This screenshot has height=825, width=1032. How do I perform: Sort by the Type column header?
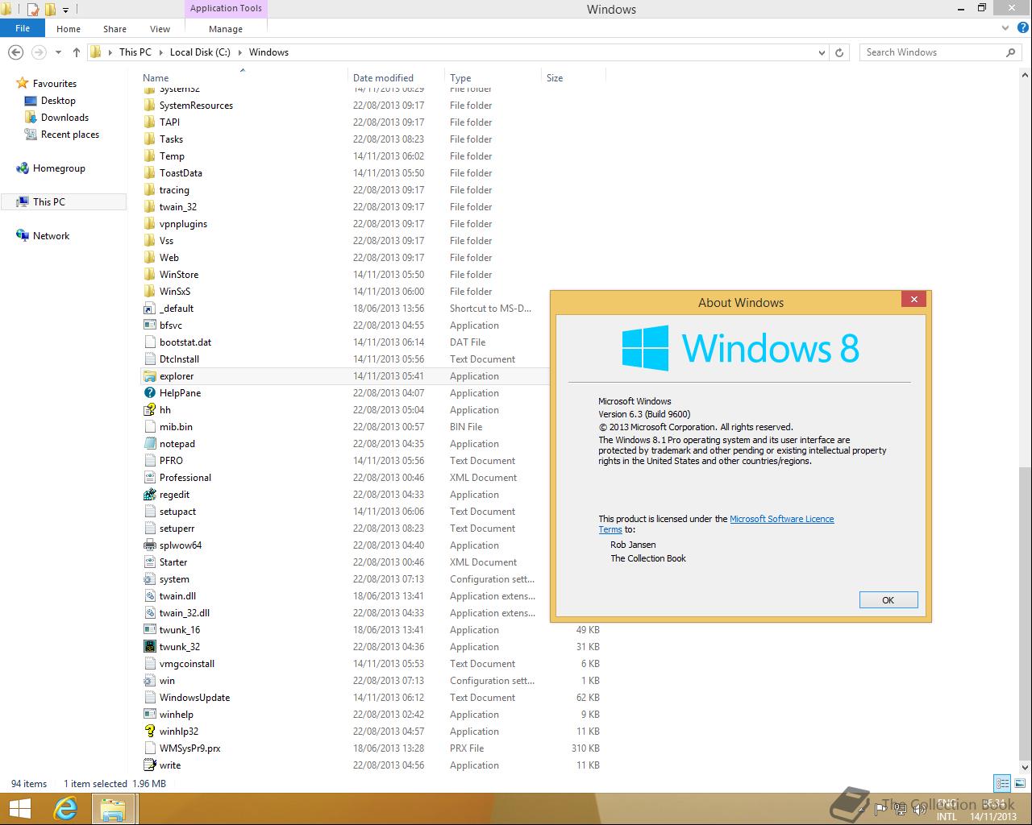click(x=493, y=78)
